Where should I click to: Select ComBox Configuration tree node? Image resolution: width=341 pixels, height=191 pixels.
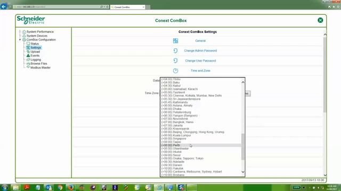[x=41, y=40]
